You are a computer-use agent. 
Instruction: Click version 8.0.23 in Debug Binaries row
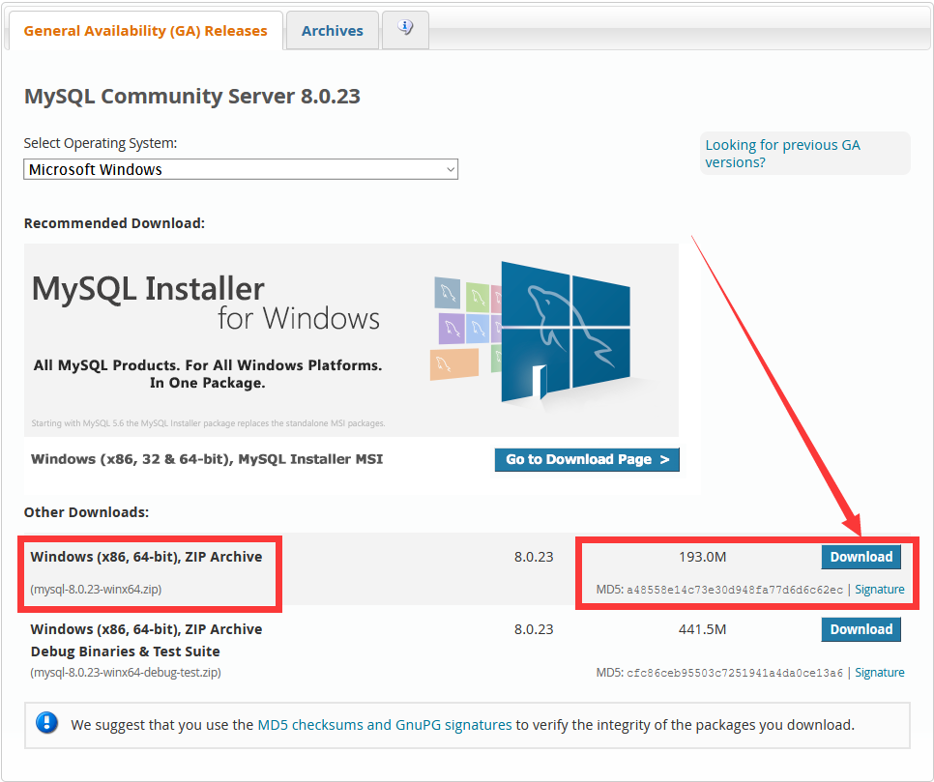tap(534, 629)
